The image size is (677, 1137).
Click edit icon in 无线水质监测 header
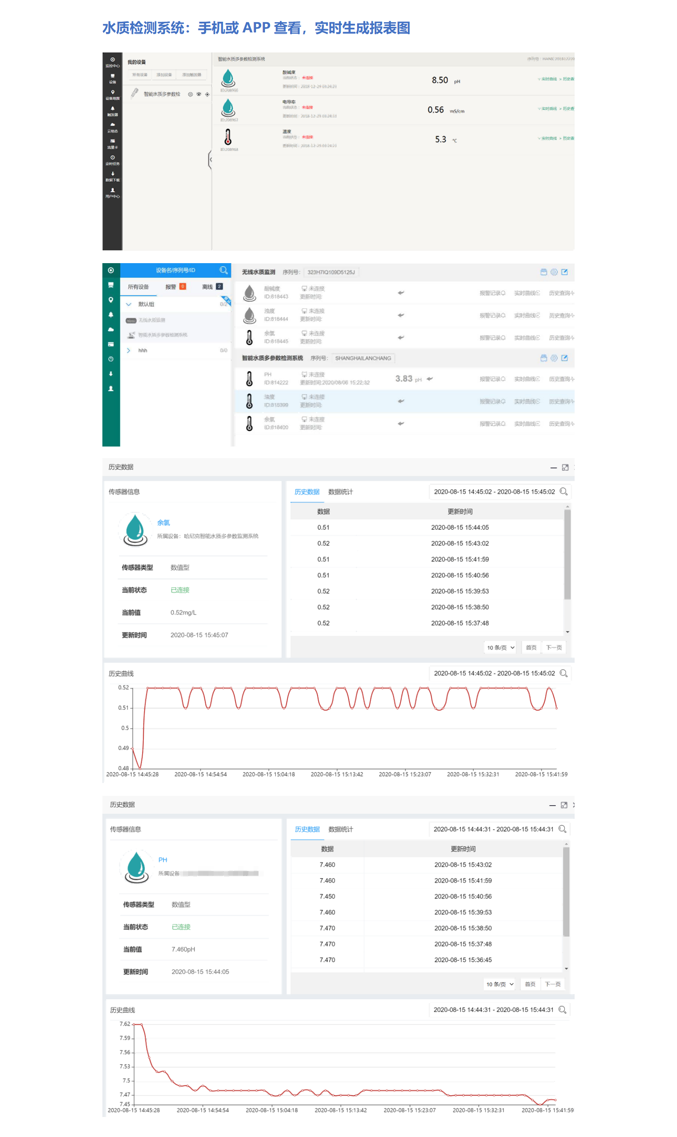(564, 272)
